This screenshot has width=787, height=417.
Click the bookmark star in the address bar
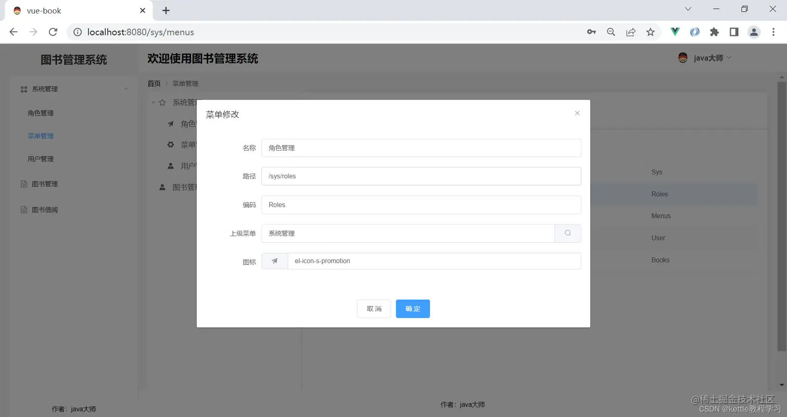[650, 32]
